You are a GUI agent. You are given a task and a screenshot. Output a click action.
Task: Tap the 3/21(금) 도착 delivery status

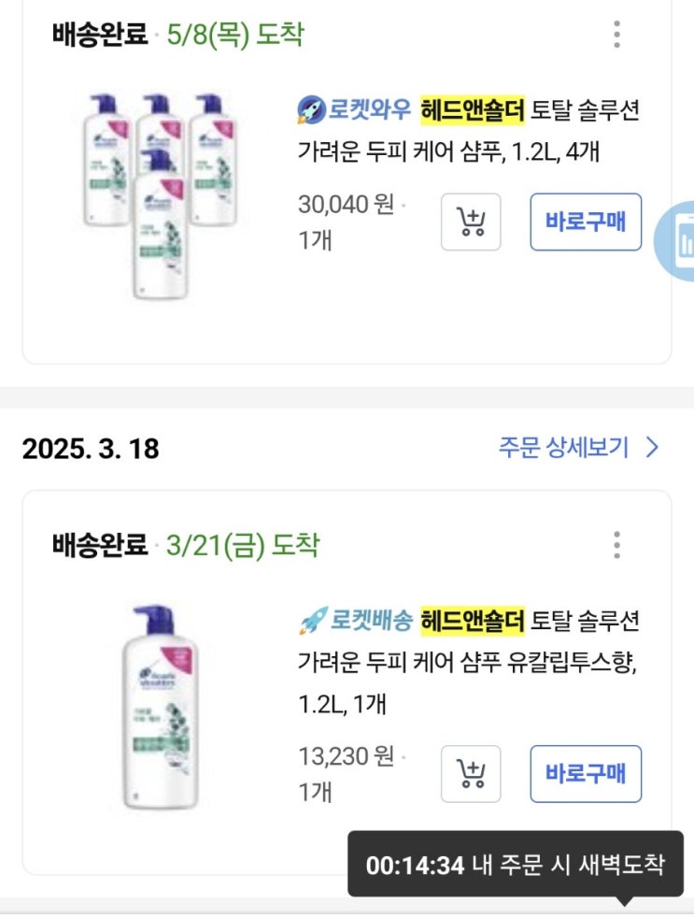242,545
